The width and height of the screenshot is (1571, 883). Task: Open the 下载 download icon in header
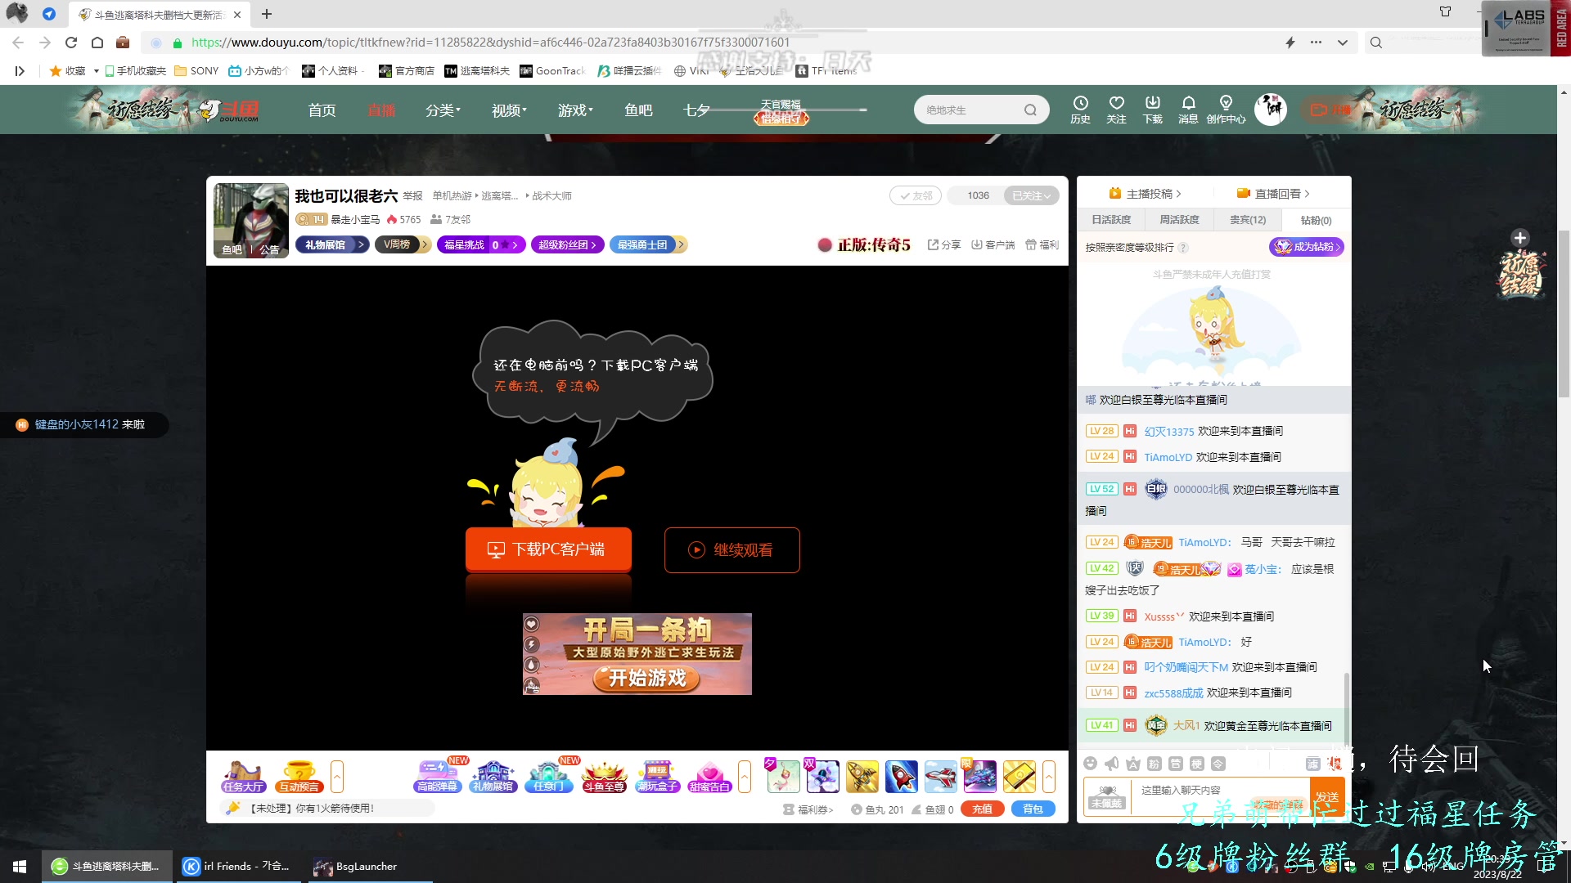click(1152, 109)
